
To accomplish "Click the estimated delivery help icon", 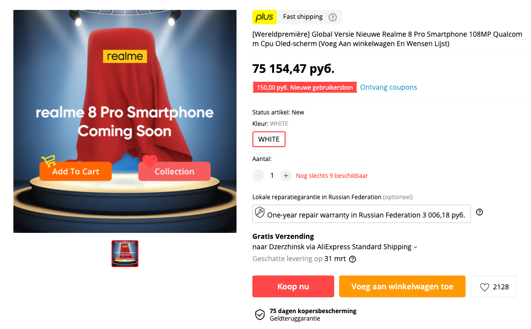I will [353, 259].
